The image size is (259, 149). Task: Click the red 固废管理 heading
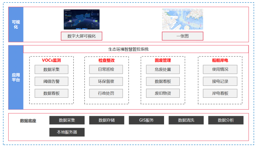click(x=163, y=60)
